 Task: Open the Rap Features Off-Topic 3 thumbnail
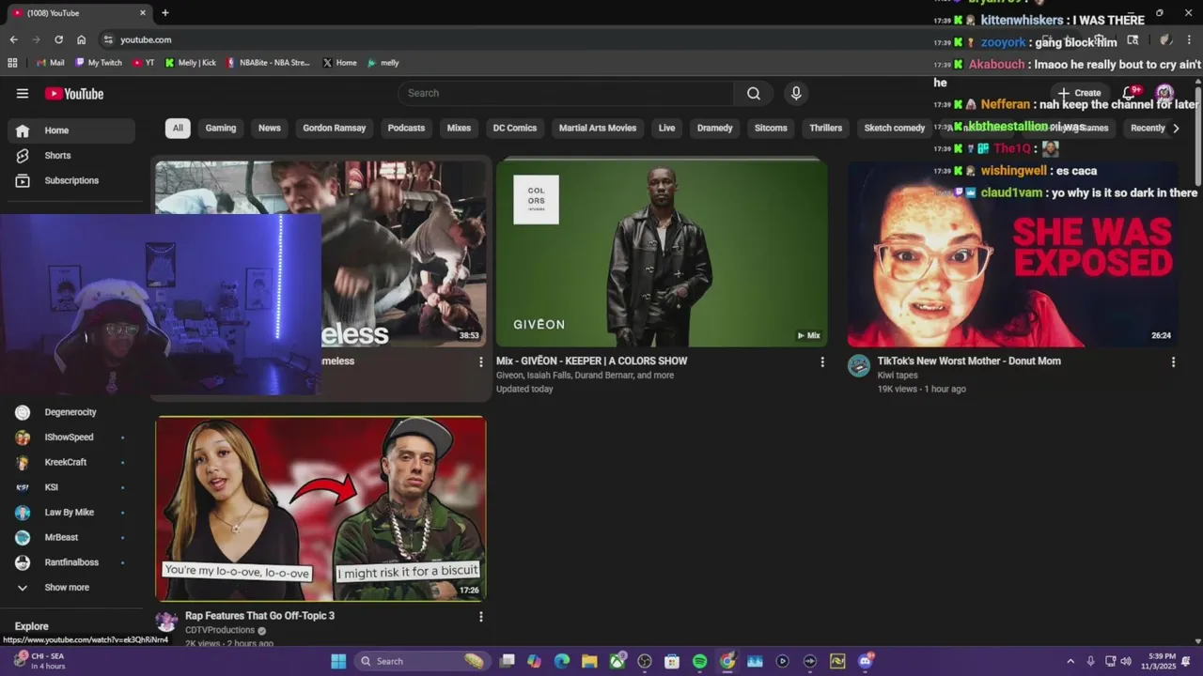pos(320,509)
